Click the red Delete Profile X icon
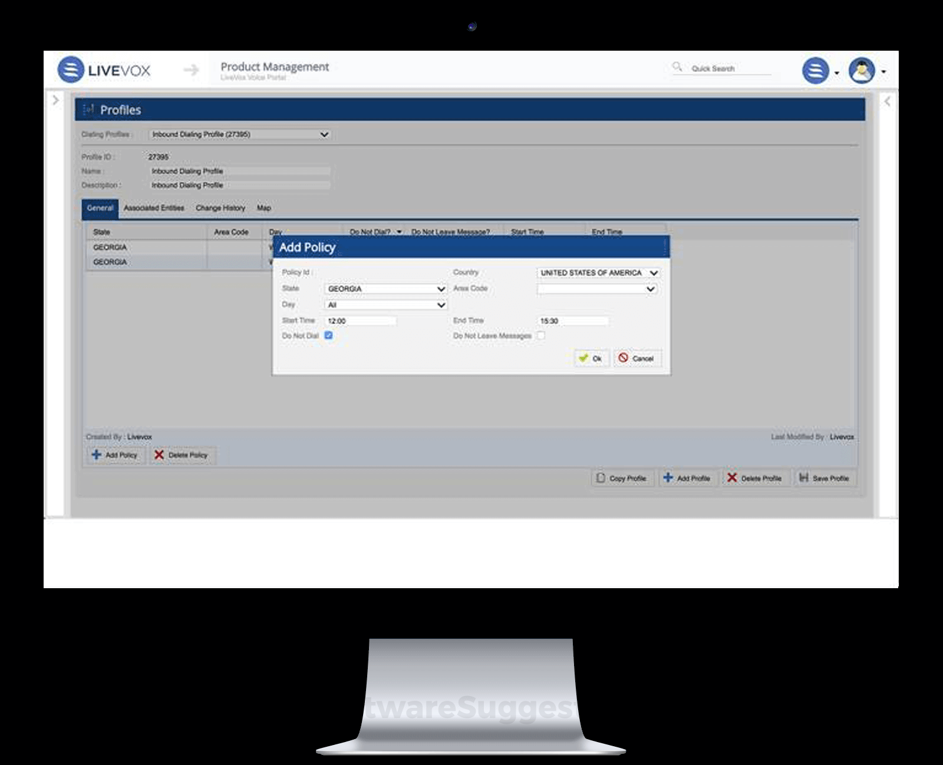Viewport: 943px width, 765px height. coord(731,477)
